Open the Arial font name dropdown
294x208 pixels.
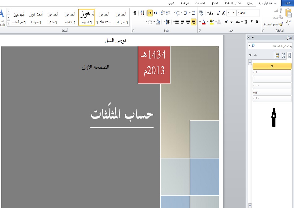click(238, 13)
